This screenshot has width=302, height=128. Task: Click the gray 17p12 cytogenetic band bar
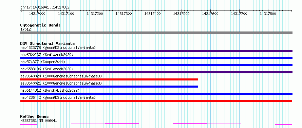156,33
